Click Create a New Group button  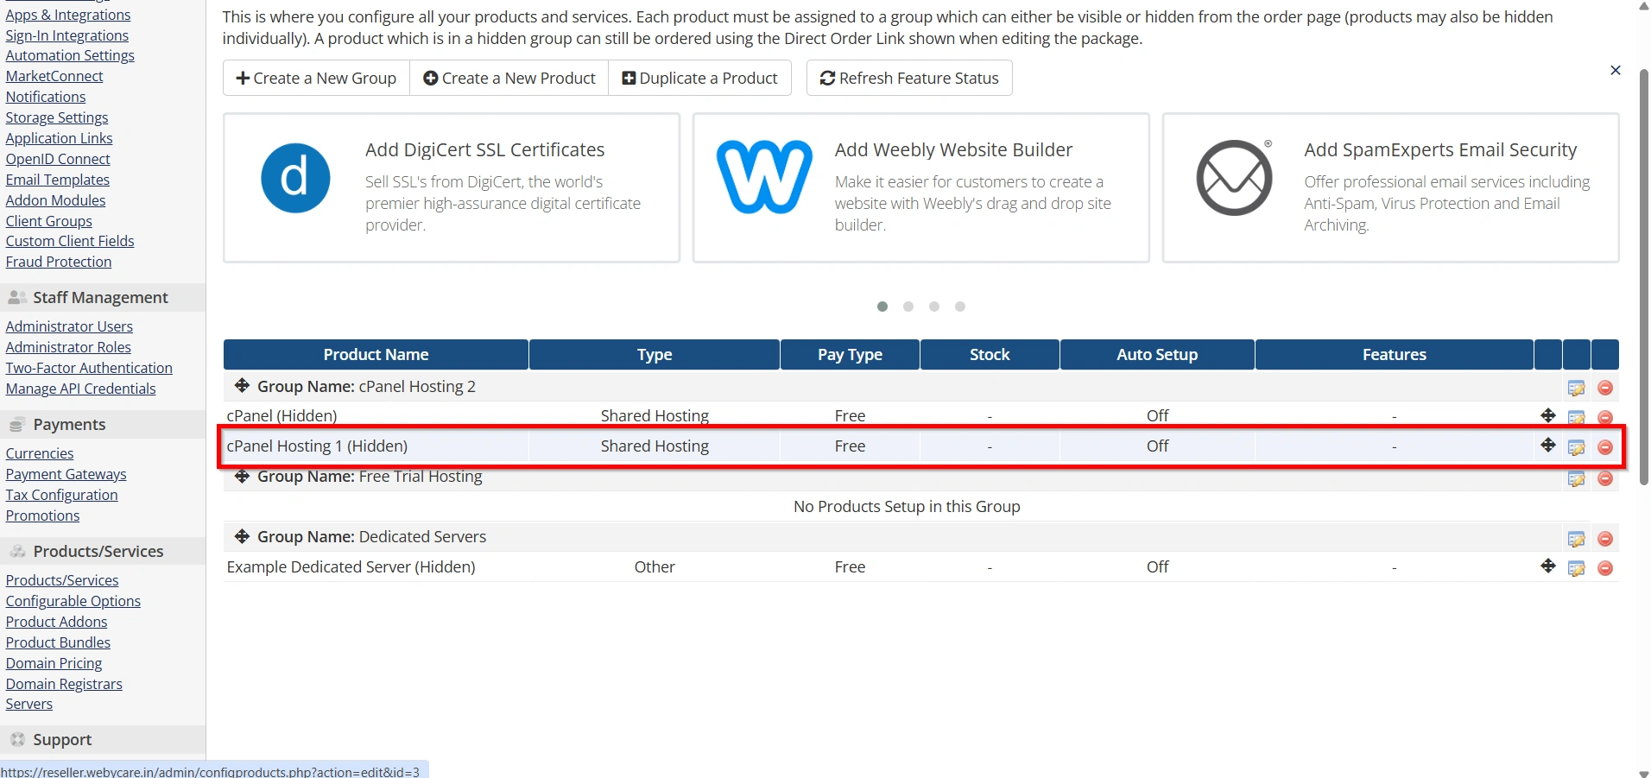click(x=316, y=78)
